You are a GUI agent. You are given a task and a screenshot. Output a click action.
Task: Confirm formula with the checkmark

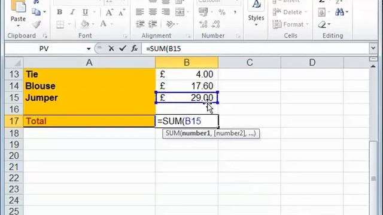coord(123,48)
